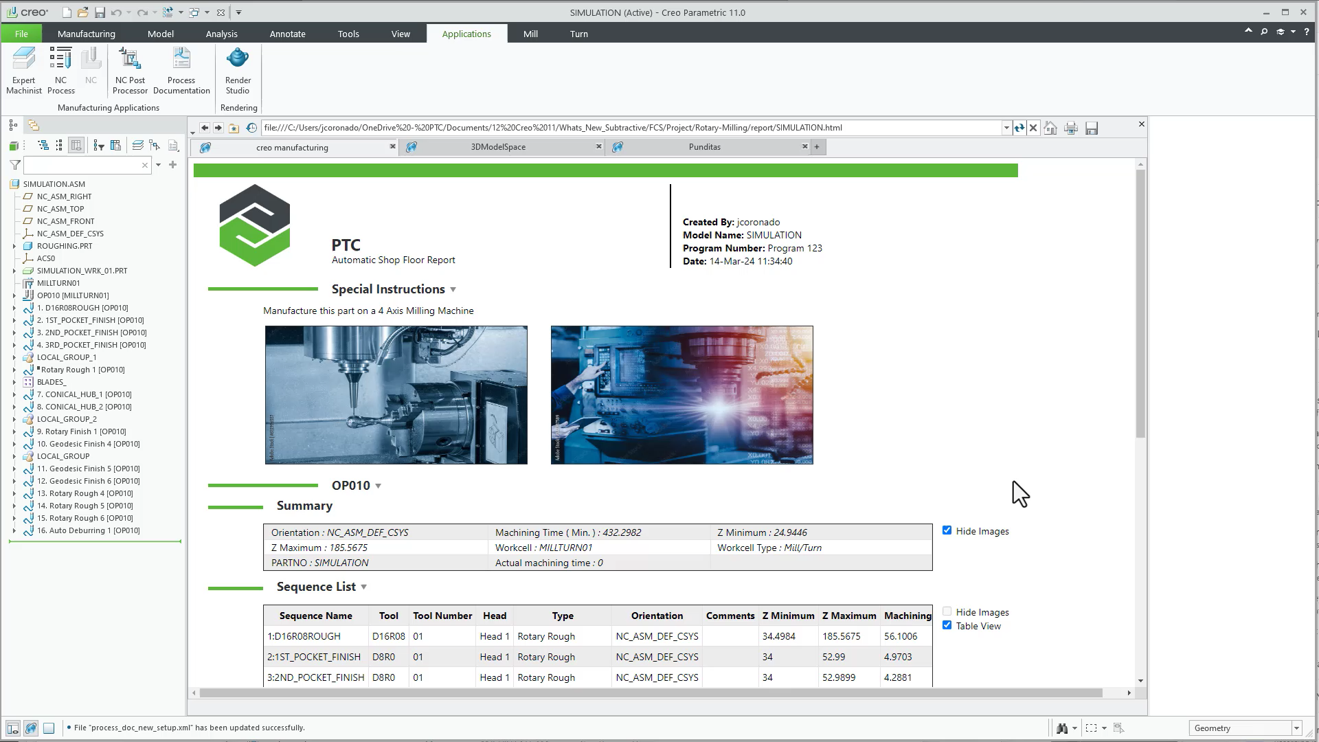Expand ROUGHING.PRT tree node

pyautogui.click(x=14, y=246)
